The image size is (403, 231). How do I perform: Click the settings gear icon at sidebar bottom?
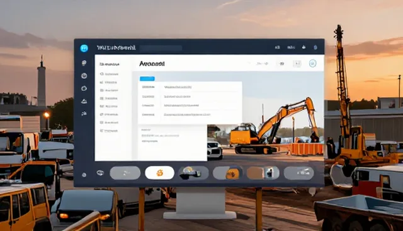pyautogui.click(x=84, y=175)
